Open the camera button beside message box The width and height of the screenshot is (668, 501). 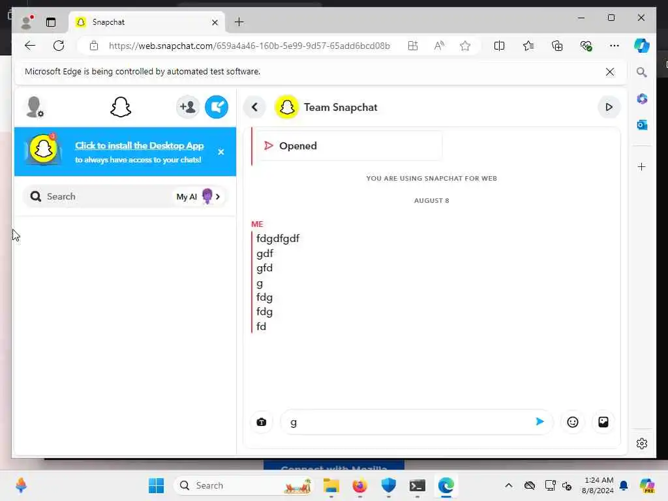click(x=262, y=422)
